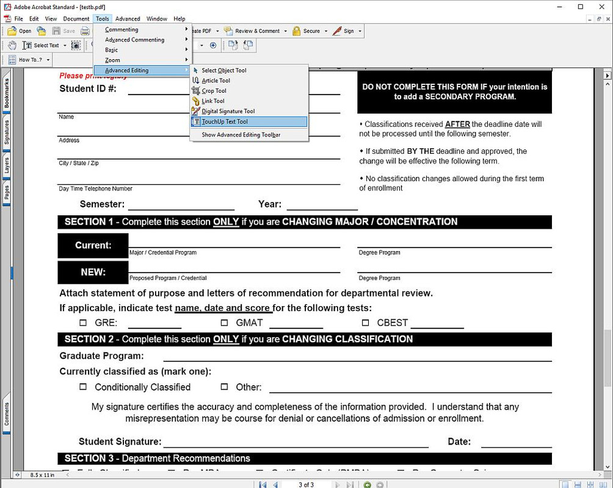Choose Select Object Tool
The image size is (613, 488).
point(249,70)
